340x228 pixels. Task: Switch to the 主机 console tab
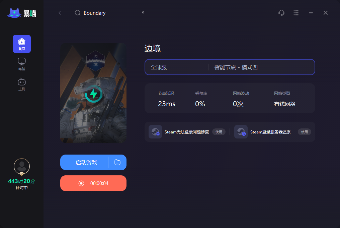[22, 84]
